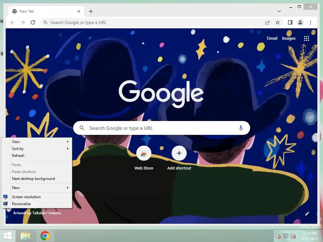Click the Chrome back arrow
Viewport: 323px width, 242px height.
point(13,22)
